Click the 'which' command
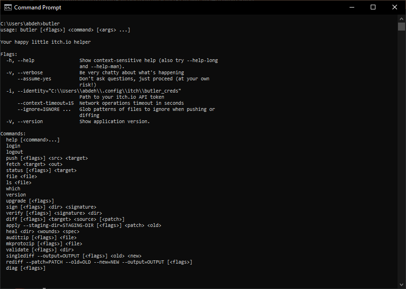 pyautogui.click(x=13, y=189)
